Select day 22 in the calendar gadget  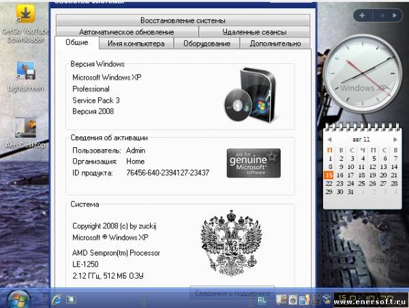pos(329,183)
